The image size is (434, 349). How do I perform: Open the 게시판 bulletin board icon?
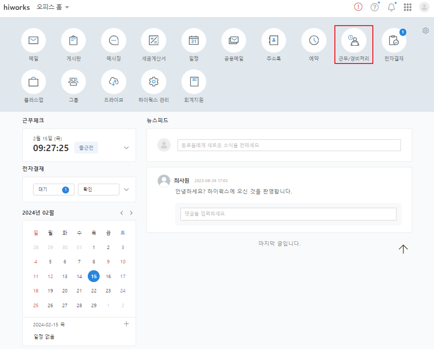(73, 40)
